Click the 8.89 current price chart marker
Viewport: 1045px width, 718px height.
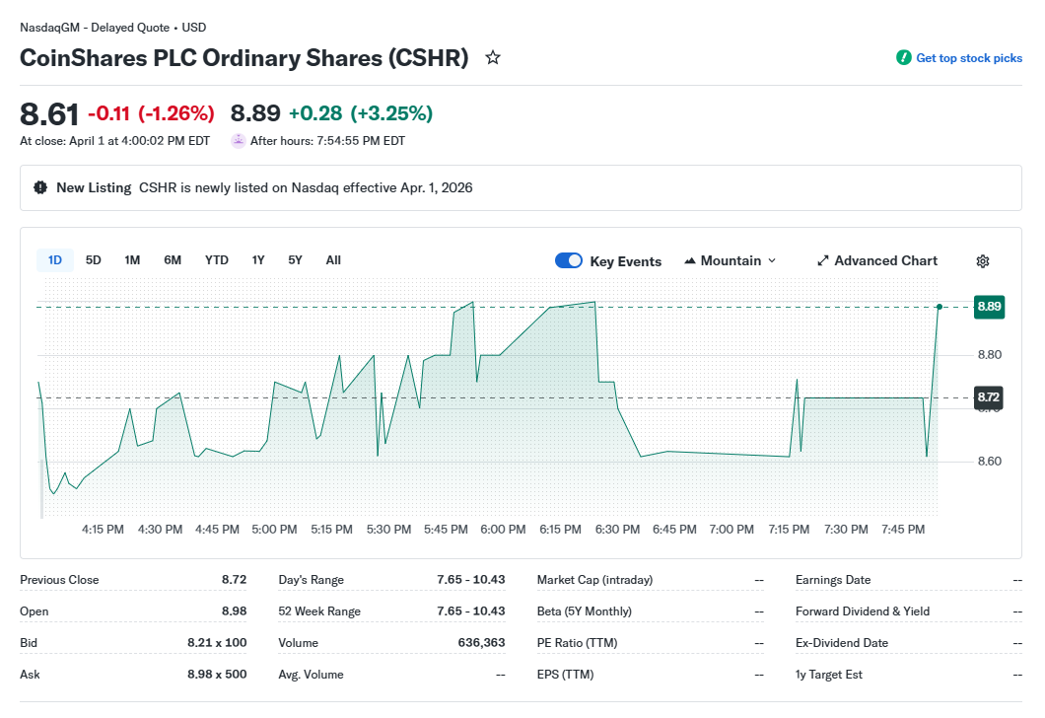(x=989, y=307)
